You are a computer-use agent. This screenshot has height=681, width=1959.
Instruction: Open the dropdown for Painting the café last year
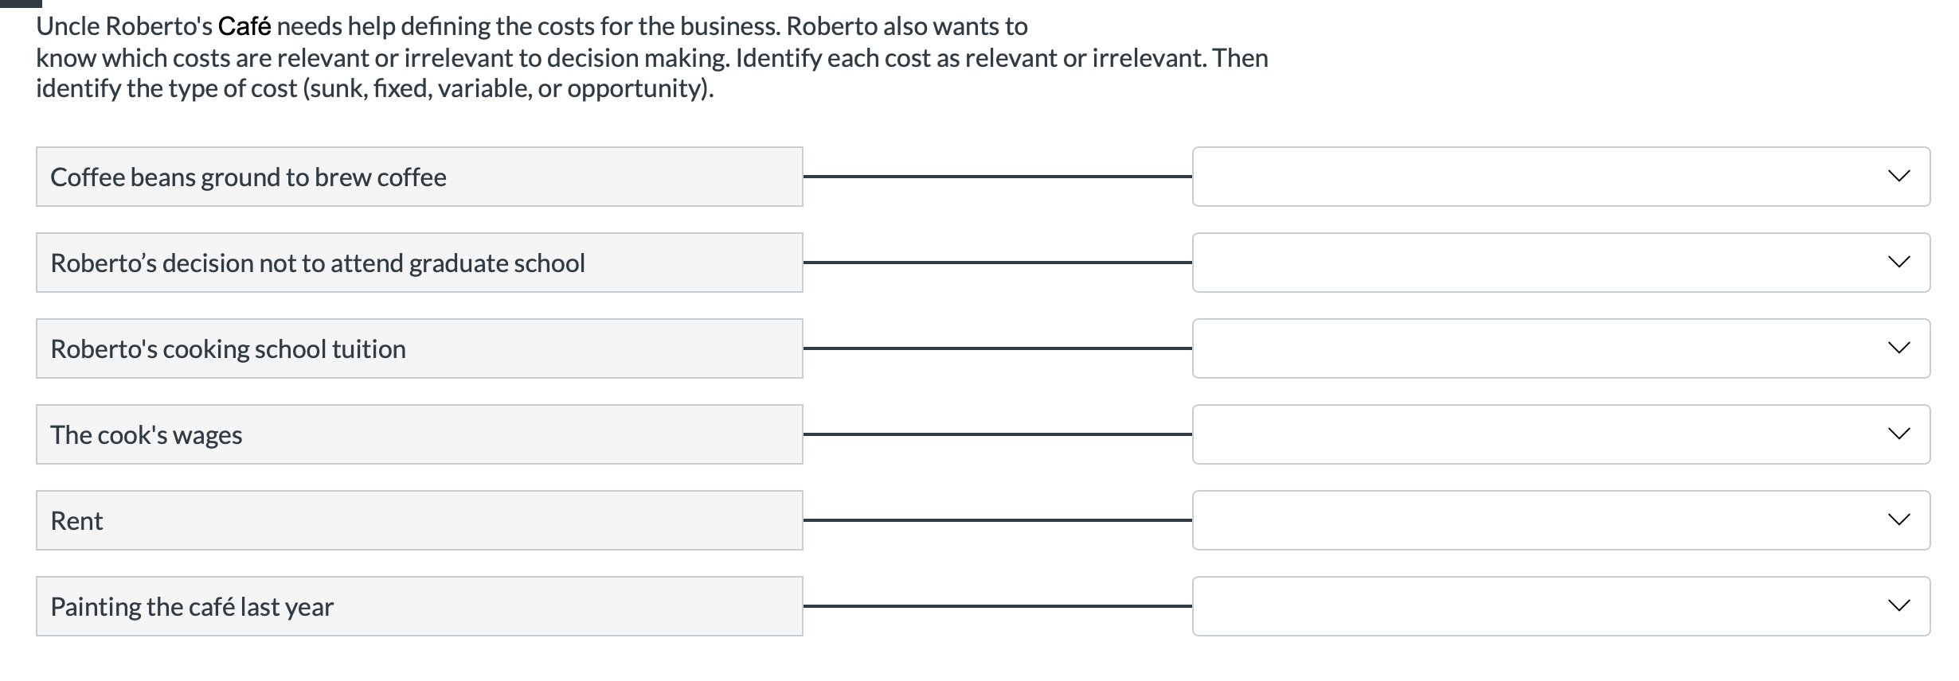click(1901, 605)
